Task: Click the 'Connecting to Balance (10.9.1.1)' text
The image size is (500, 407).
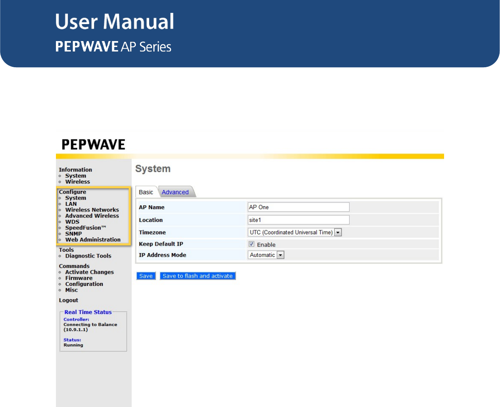Action: 90,327
